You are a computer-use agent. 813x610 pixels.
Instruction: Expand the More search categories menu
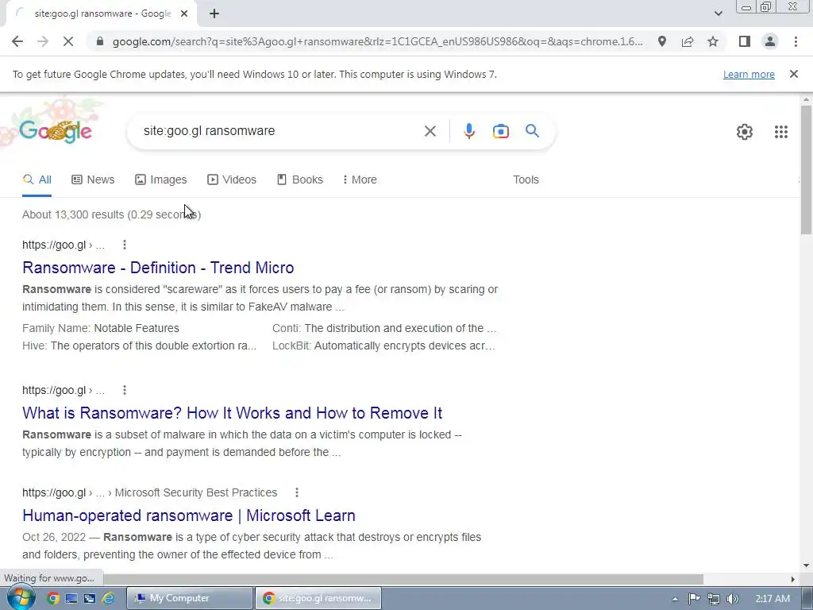tap(360, 180)
